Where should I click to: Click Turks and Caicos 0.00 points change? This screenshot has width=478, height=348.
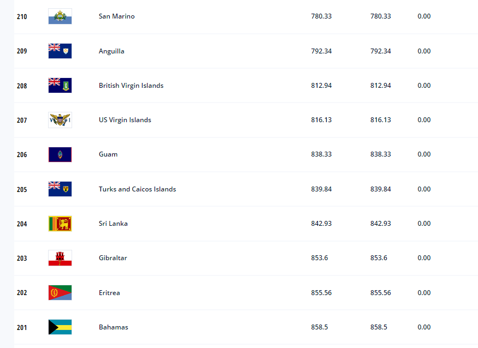pos(424,189)
